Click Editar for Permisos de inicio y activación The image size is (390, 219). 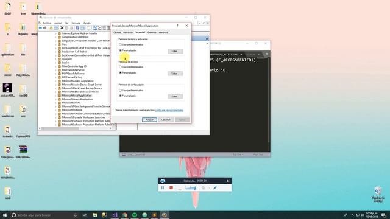point(175,51)
